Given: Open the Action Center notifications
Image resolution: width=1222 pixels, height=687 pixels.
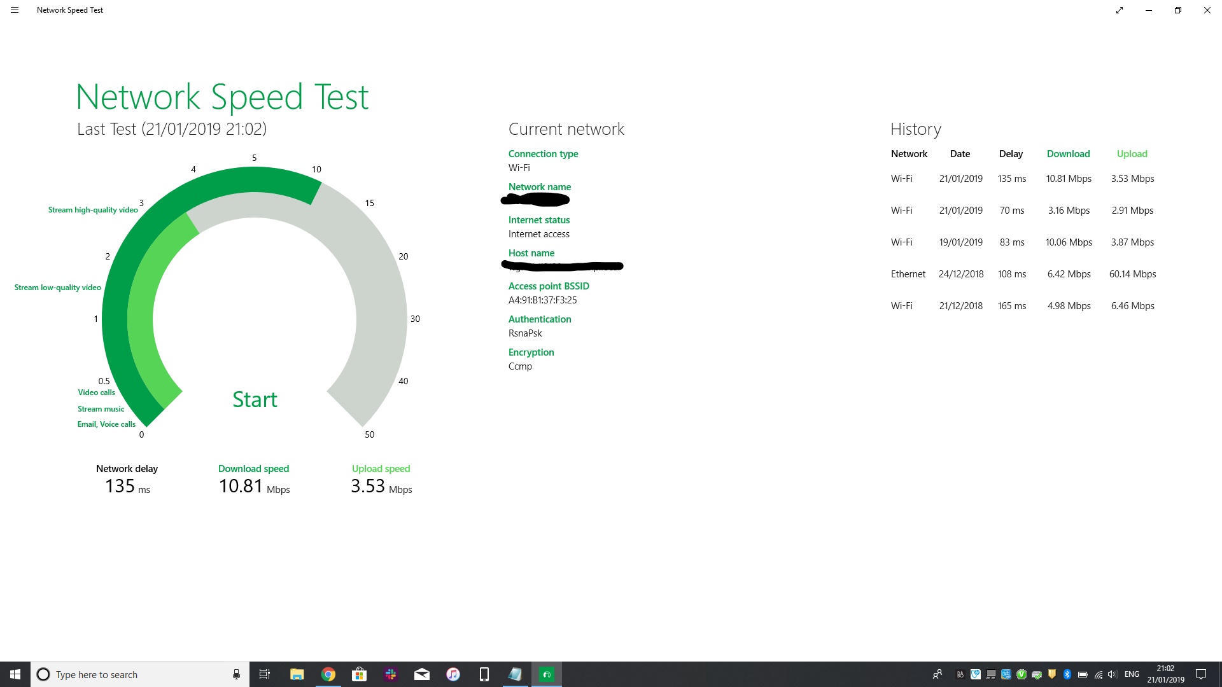Looking at the screenshot, I should pyautogui.click(x=1201, y=674).
